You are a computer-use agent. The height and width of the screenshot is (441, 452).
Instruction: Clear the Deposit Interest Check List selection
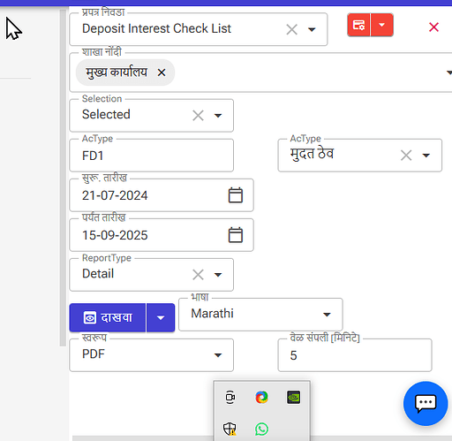coord(291,29)
